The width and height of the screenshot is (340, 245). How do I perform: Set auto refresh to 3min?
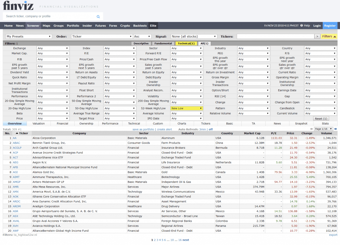203,129
